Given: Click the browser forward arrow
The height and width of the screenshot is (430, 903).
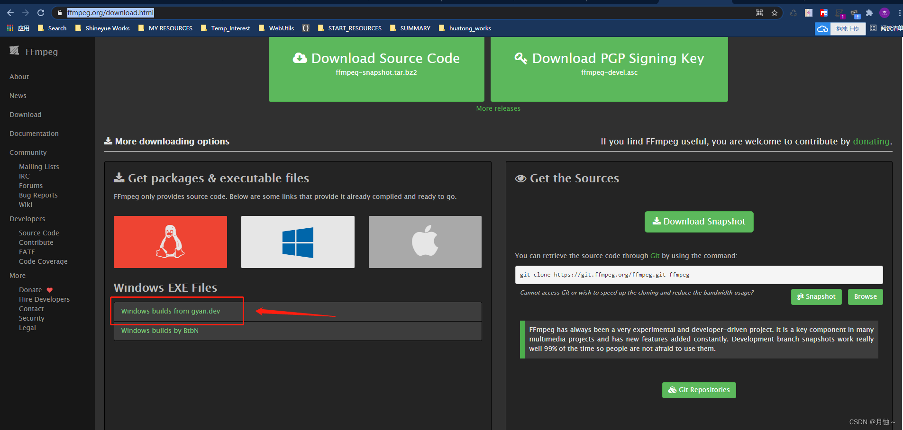Looking at the screenshot, I should pos(26,13).
